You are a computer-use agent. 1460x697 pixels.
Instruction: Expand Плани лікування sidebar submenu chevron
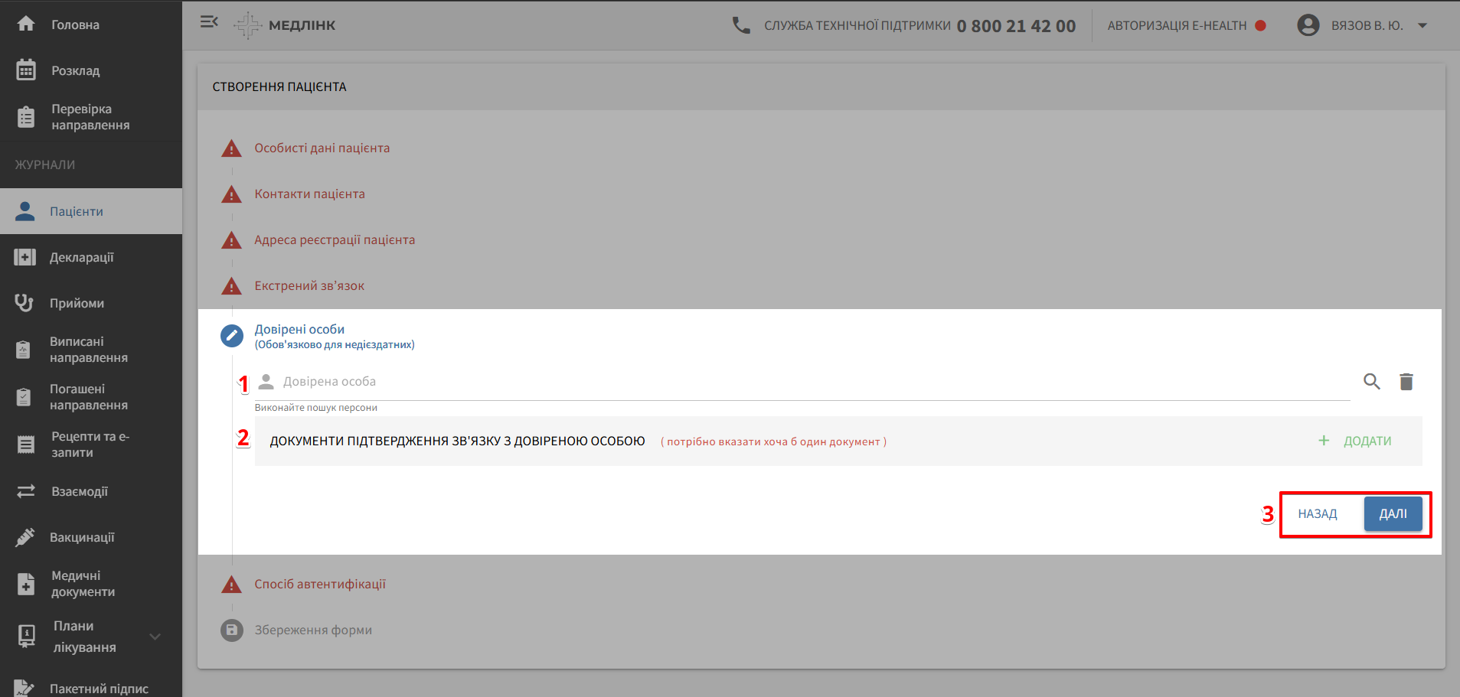click(x=155, y=637)
